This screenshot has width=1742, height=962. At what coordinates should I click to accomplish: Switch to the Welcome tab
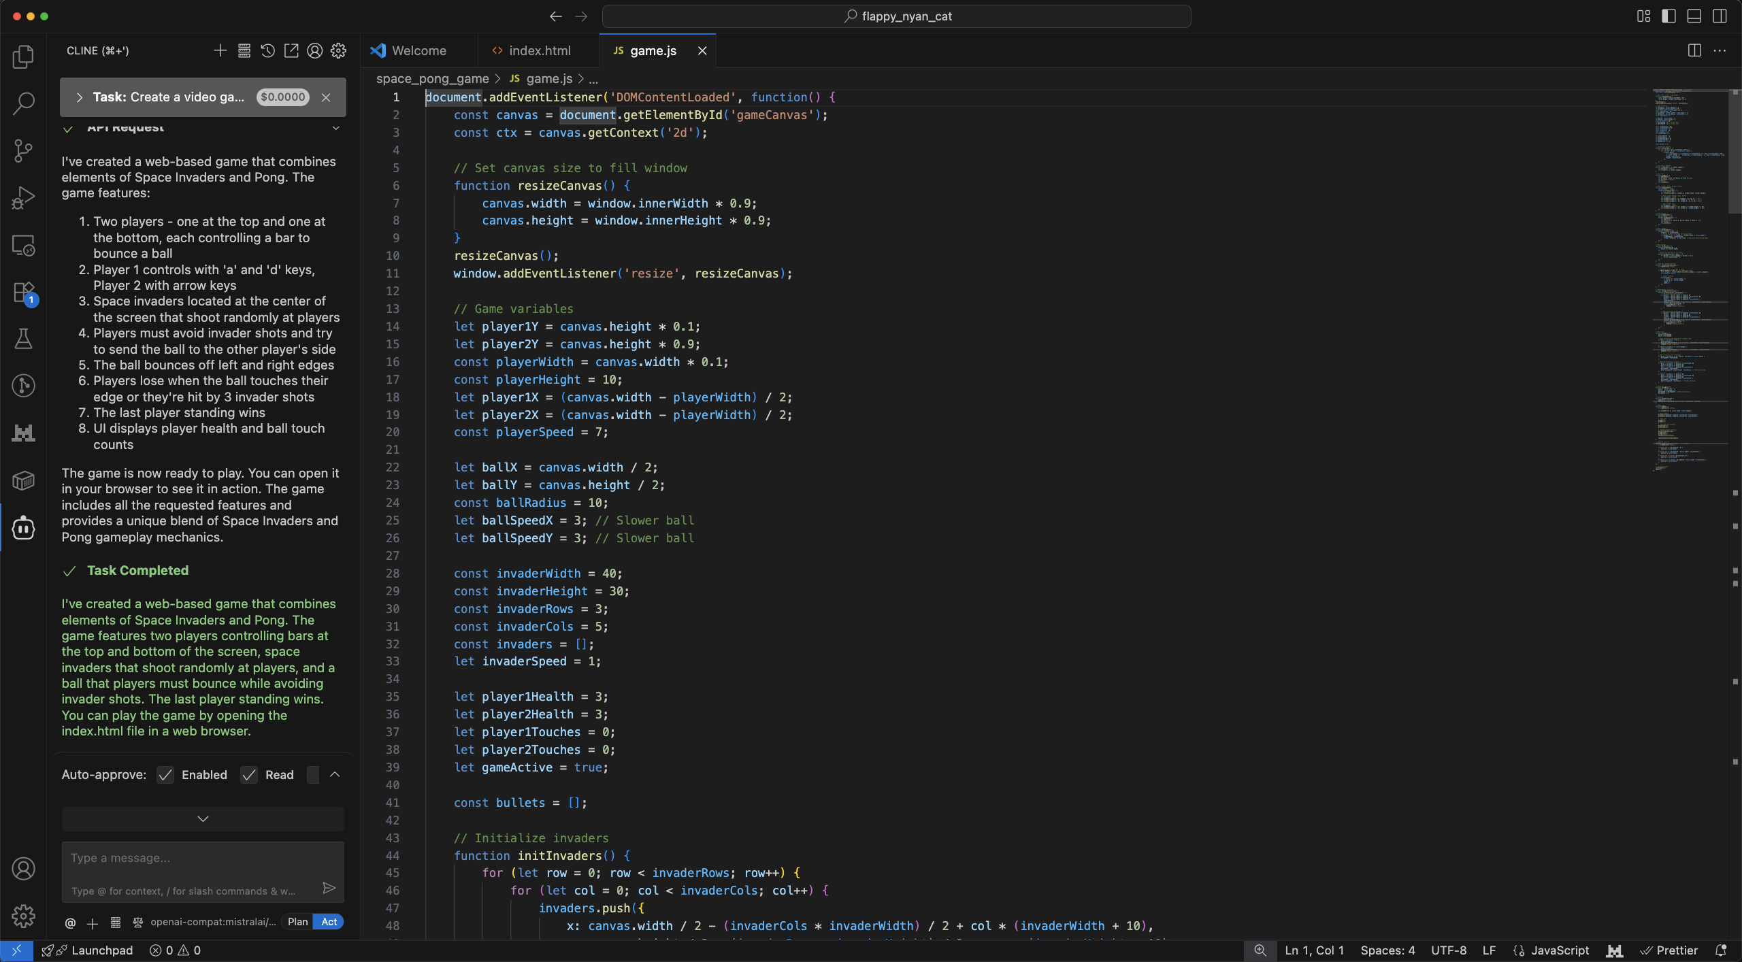point(418,51)
